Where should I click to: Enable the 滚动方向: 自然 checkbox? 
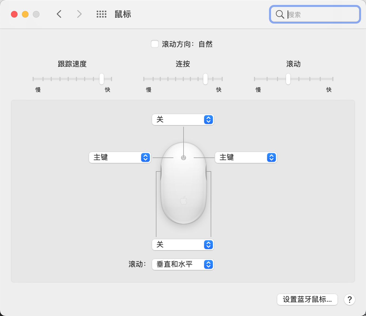pos(155,44)
